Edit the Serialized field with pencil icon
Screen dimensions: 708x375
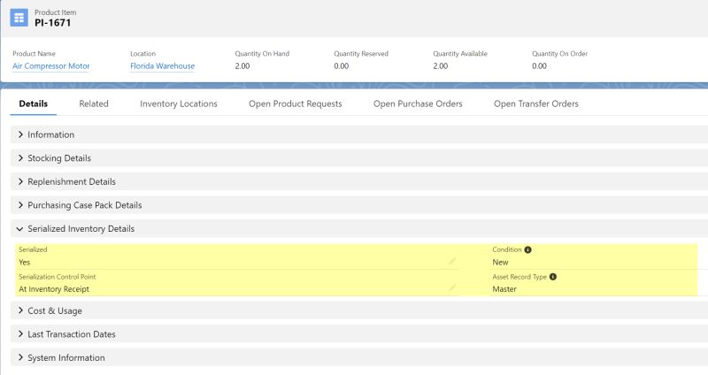452,261
